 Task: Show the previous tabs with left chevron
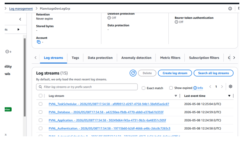coord(35,58)
